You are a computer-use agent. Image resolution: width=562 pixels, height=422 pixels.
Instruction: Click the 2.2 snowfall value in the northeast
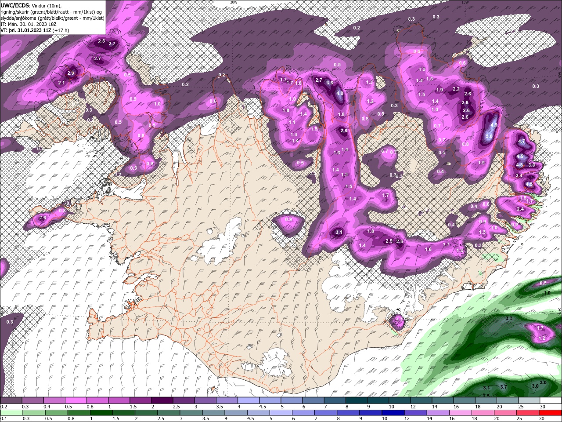[x=456, y=89]
